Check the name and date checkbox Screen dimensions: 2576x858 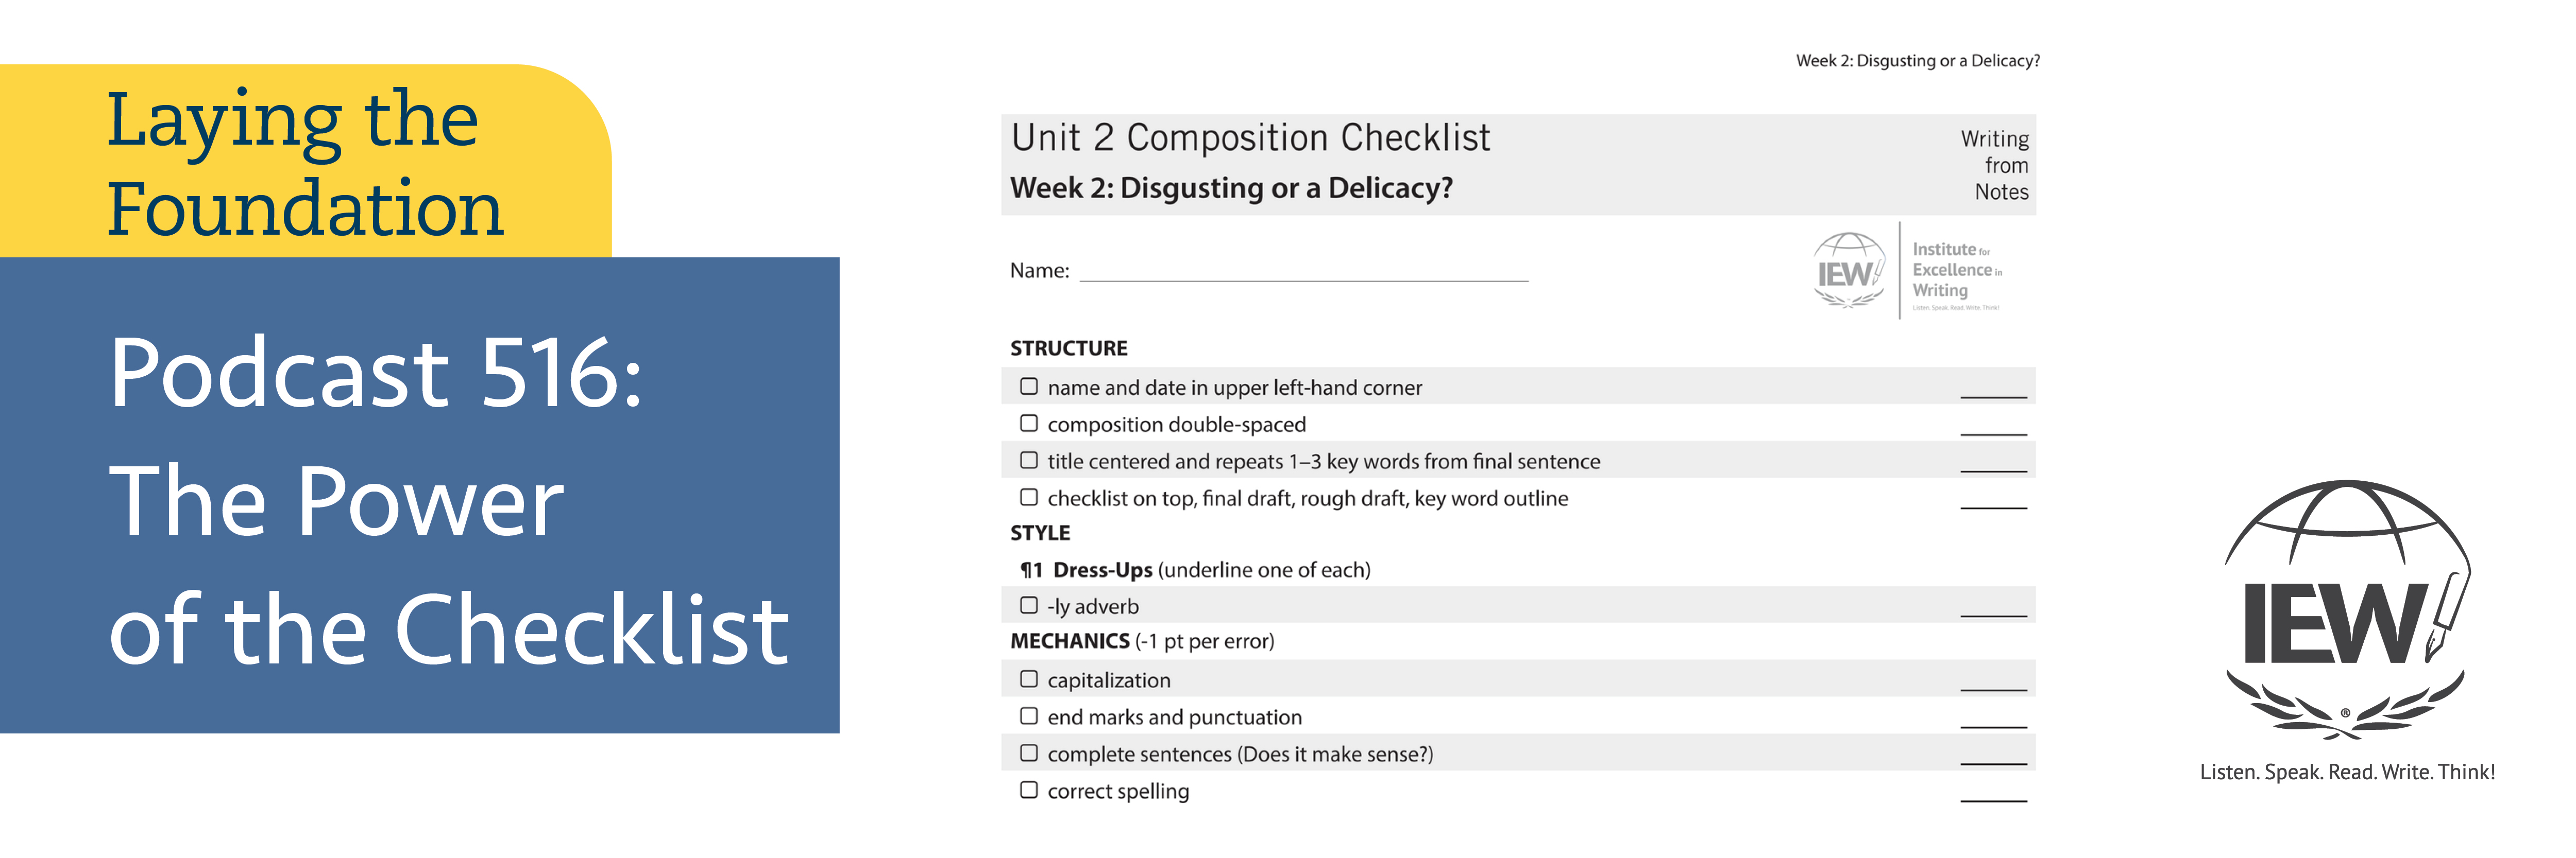tap(1028, 387)
